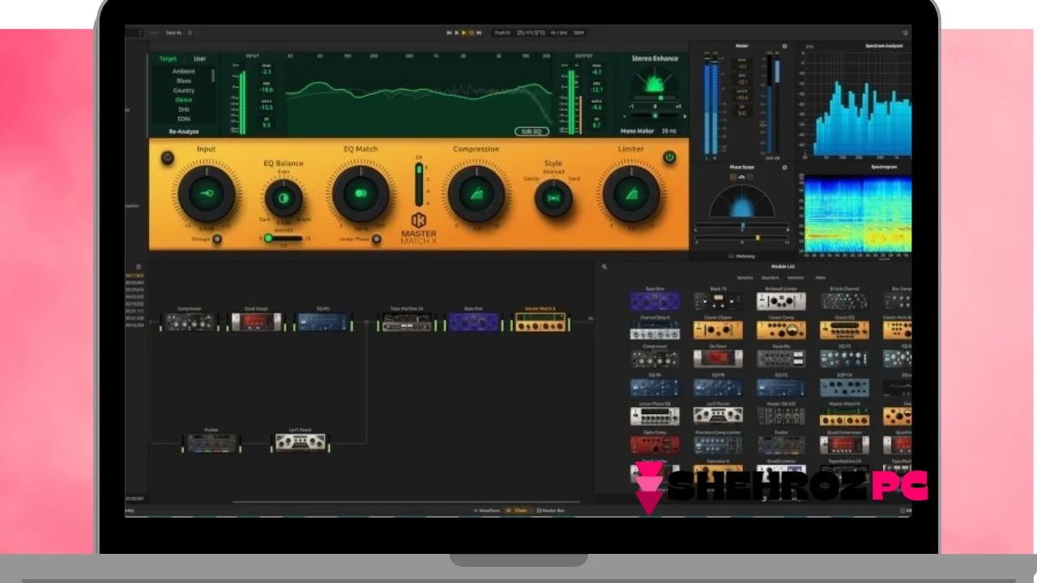Click the Phase Scope settings gear

pyautogui.click(x=784, y=168)
